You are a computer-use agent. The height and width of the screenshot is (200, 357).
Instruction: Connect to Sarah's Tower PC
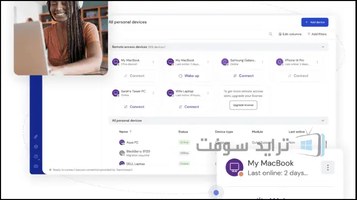tap(134, 107)
